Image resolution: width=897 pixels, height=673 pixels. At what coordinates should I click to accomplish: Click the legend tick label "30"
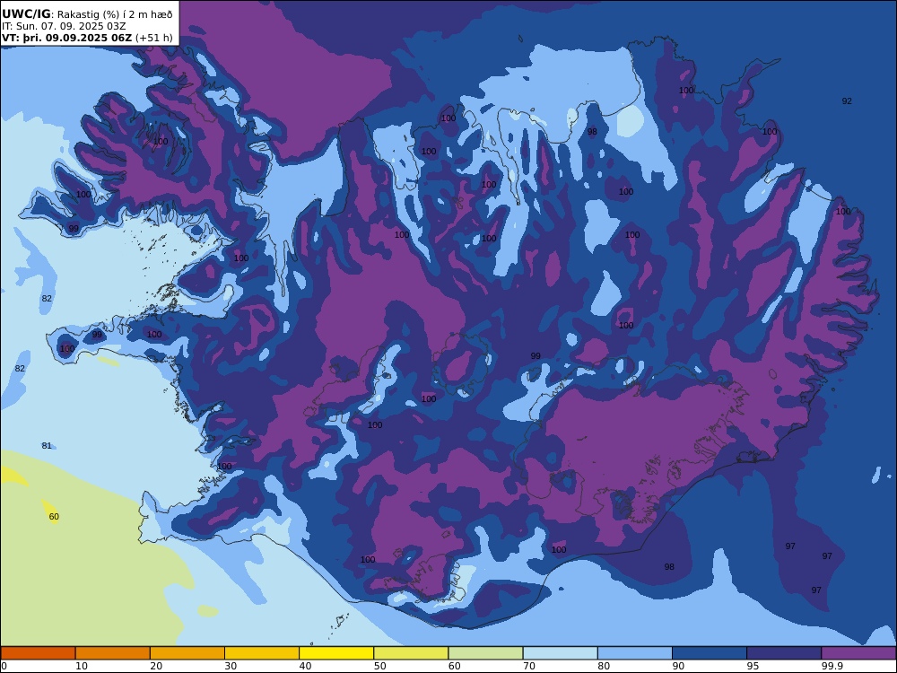click(x=231, y=666)
